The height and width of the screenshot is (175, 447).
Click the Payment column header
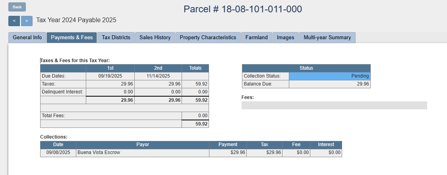tap(228, 145)
